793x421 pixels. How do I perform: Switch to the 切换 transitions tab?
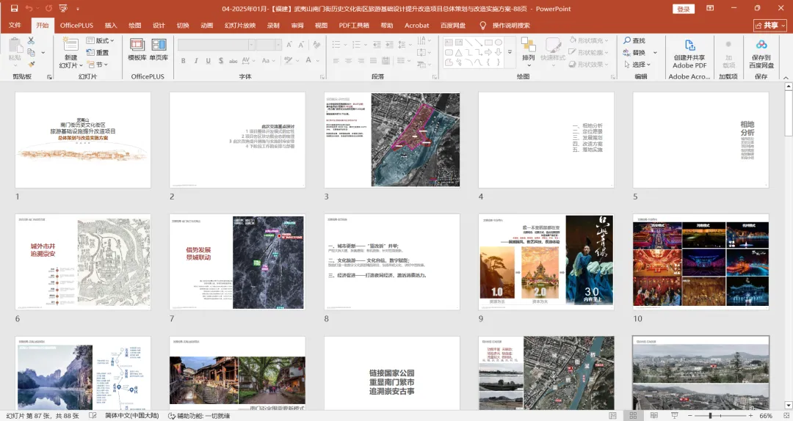[x=183, y=25]
